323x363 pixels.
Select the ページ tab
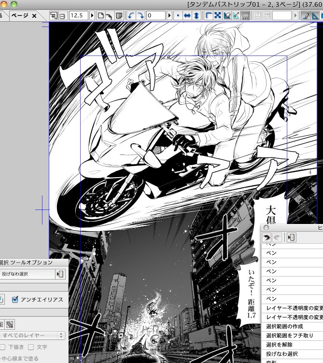20,15
